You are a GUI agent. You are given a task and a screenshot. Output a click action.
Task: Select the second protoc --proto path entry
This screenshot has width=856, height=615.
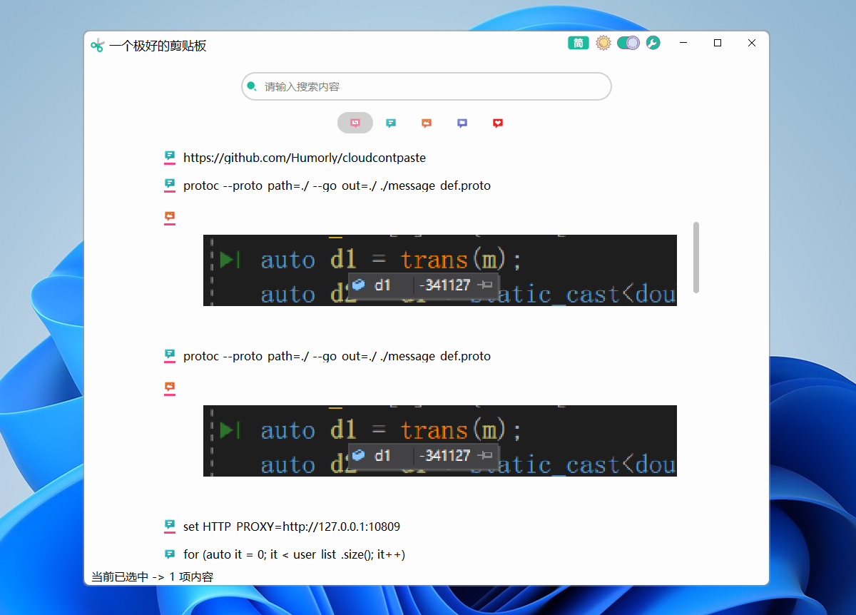(337, 356)
